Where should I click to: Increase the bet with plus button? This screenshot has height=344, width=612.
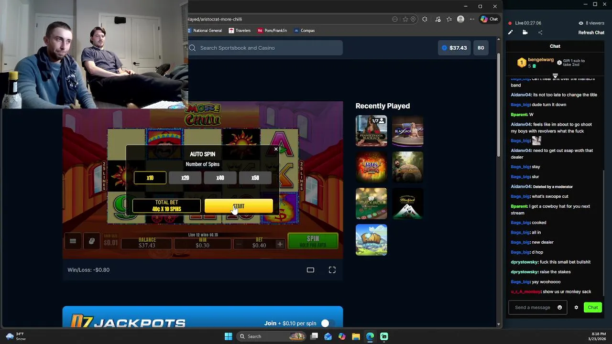280,245
